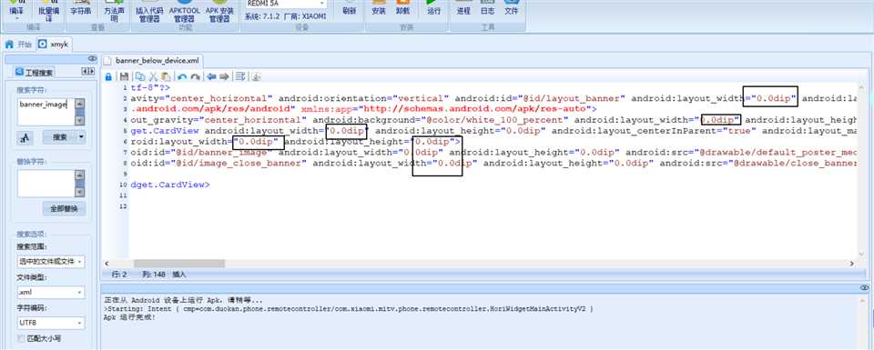
Task: Open the 字符编码 UTF8 dropdown
Action: [x=51, y=323]
